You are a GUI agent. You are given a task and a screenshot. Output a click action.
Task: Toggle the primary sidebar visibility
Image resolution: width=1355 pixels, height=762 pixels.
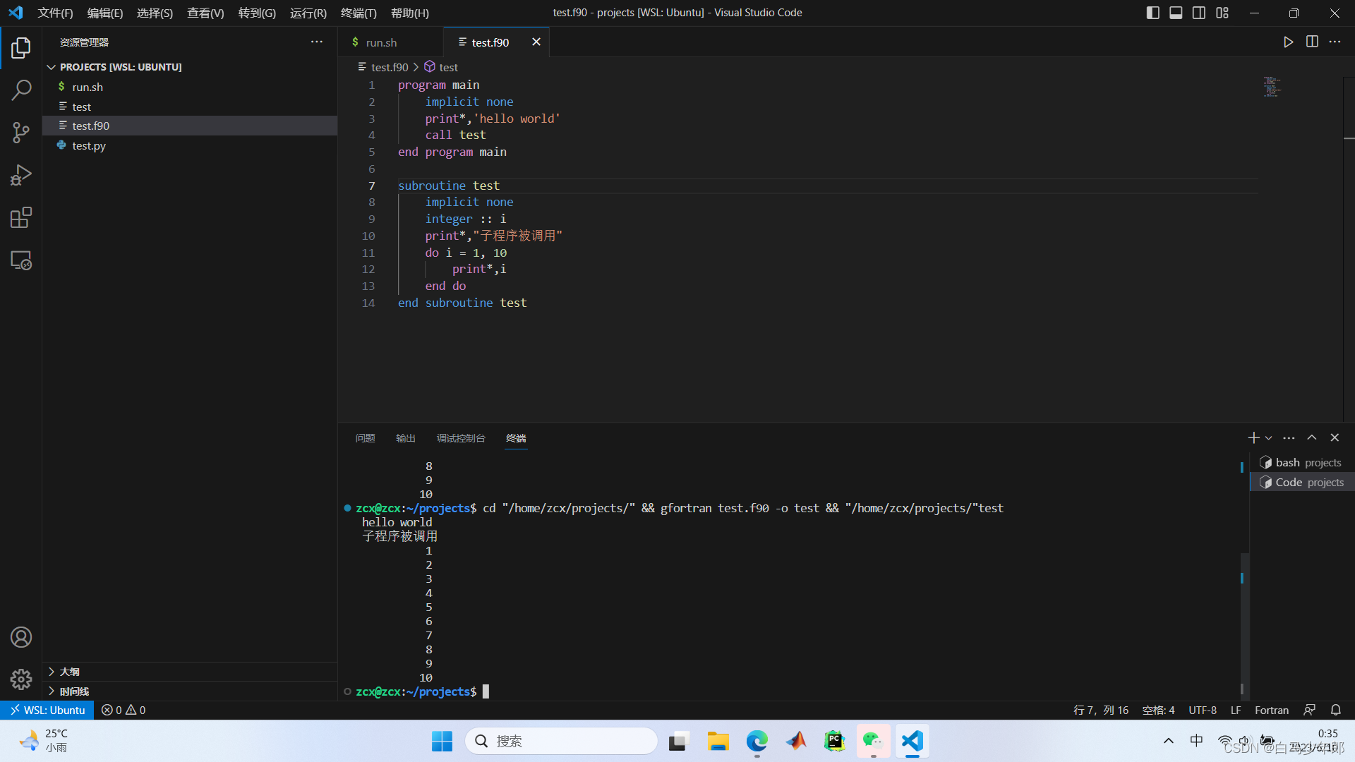1153,13
